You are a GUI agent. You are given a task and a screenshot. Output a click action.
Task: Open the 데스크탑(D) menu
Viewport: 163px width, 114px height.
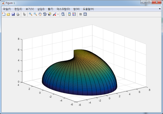click(x=63, y=9)
